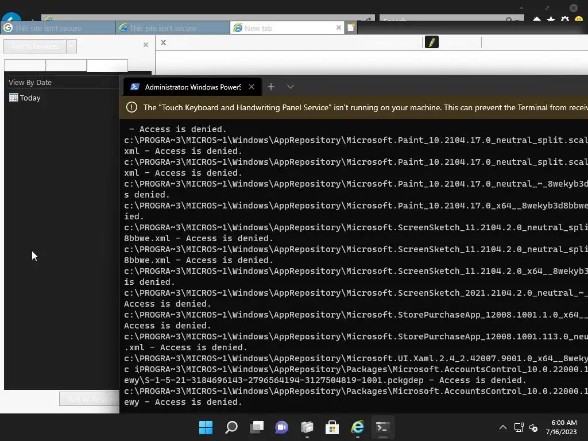This screenshot has width=588, height=441.
Task: Open network status tray icon
Action: tap(519, 427)
